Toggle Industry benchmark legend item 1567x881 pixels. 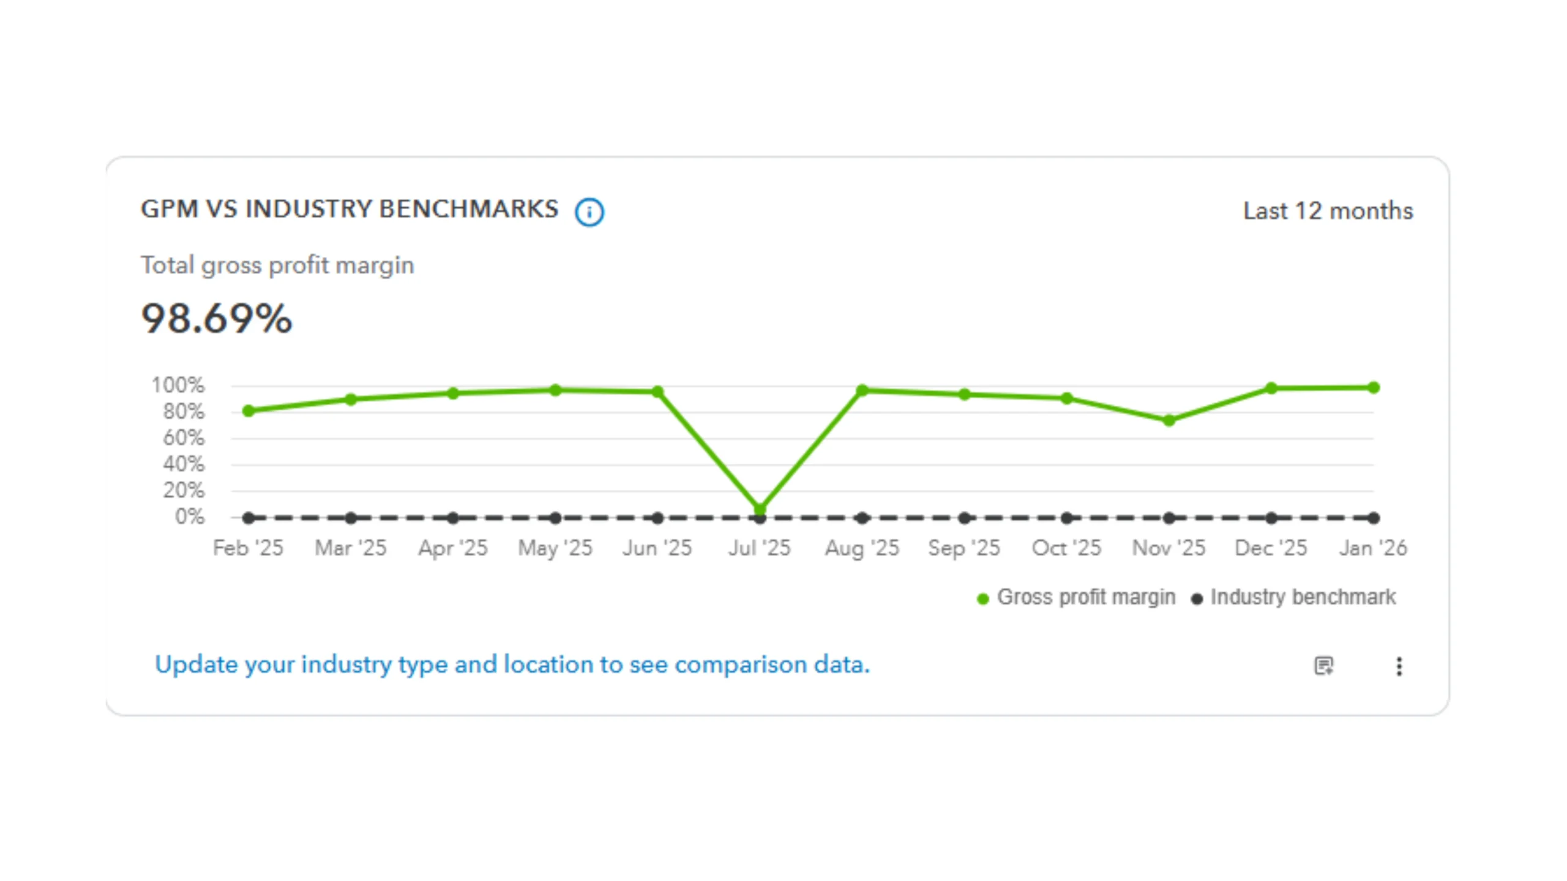click(x=1303, y=597)
